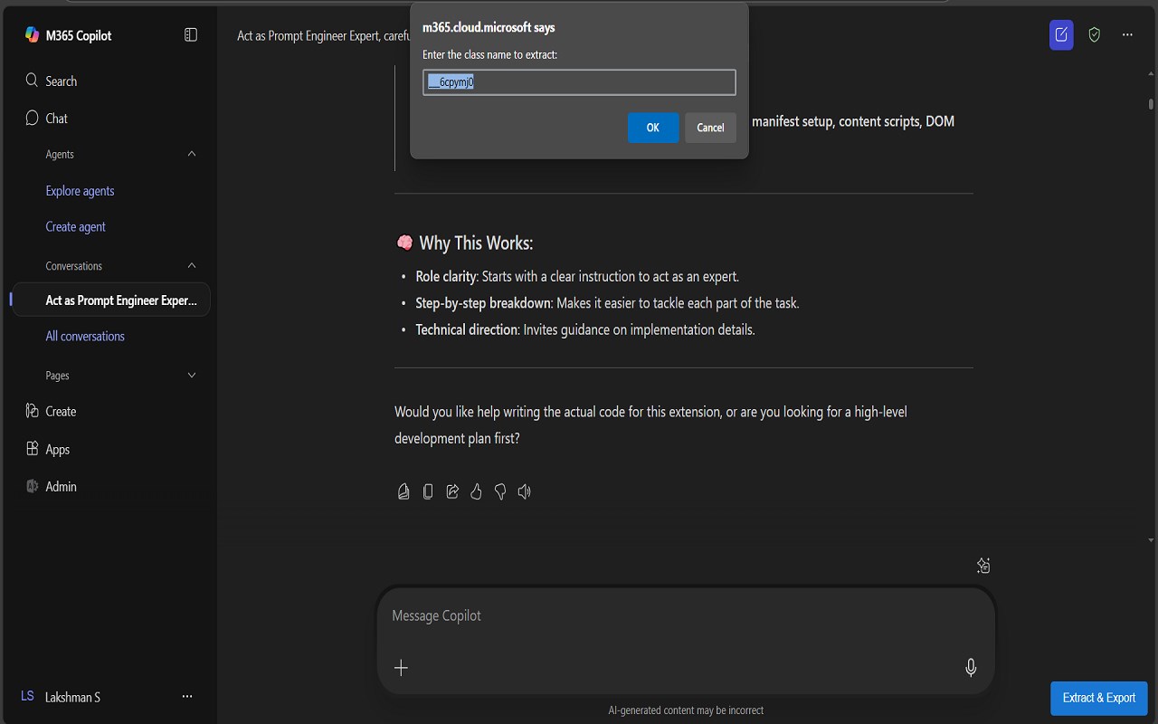Screen dimensions: 1158x724
Task: Click the Chat bubble icon
Action: point(32,118)
